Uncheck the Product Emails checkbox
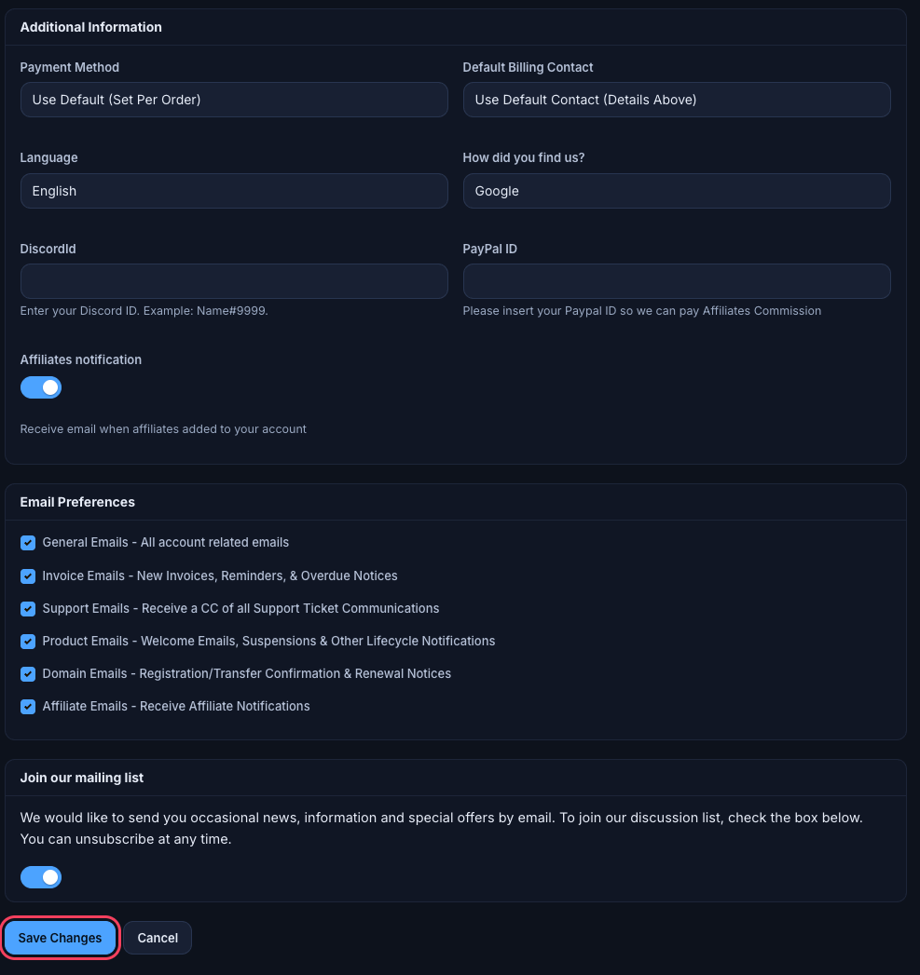The image size is (920, 975). [x=28, y=641]
